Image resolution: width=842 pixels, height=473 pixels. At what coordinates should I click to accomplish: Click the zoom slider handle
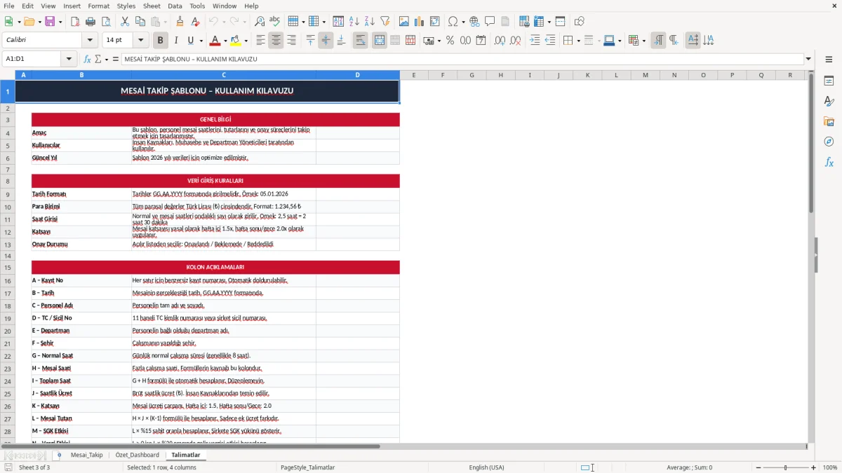[785, 467]
